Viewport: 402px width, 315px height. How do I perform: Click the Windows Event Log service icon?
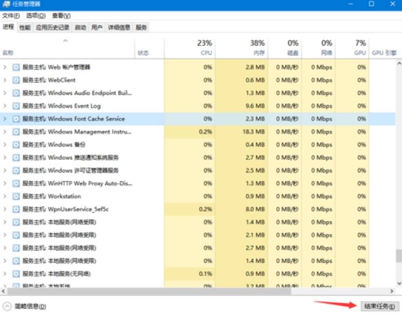pyautogui.click(x=16, y=106)
